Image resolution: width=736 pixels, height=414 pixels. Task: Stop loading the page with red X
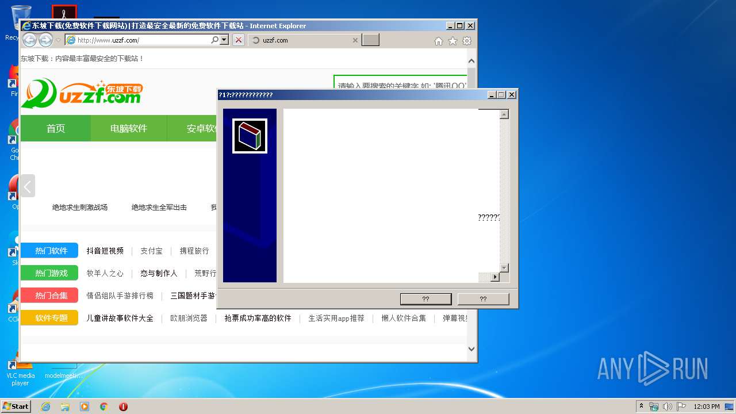tap(239, 40)
